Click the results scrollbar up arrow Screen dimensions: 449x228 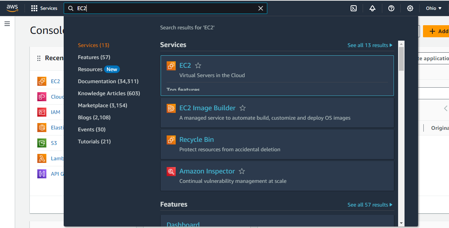[401, 44]
